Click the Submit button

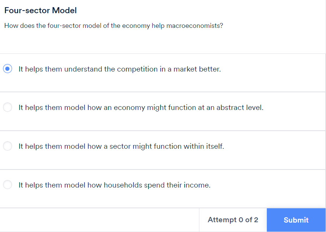tap(296, 220)
